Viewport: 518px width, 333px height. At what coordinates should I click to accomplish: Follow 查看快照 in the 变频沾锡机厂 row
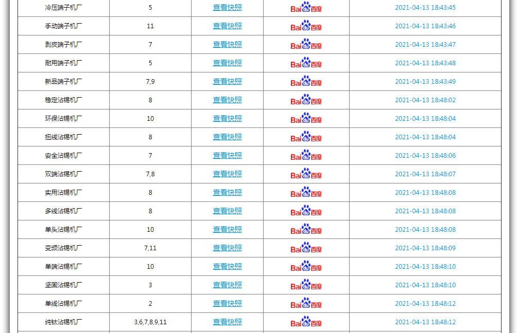(227, 248)
